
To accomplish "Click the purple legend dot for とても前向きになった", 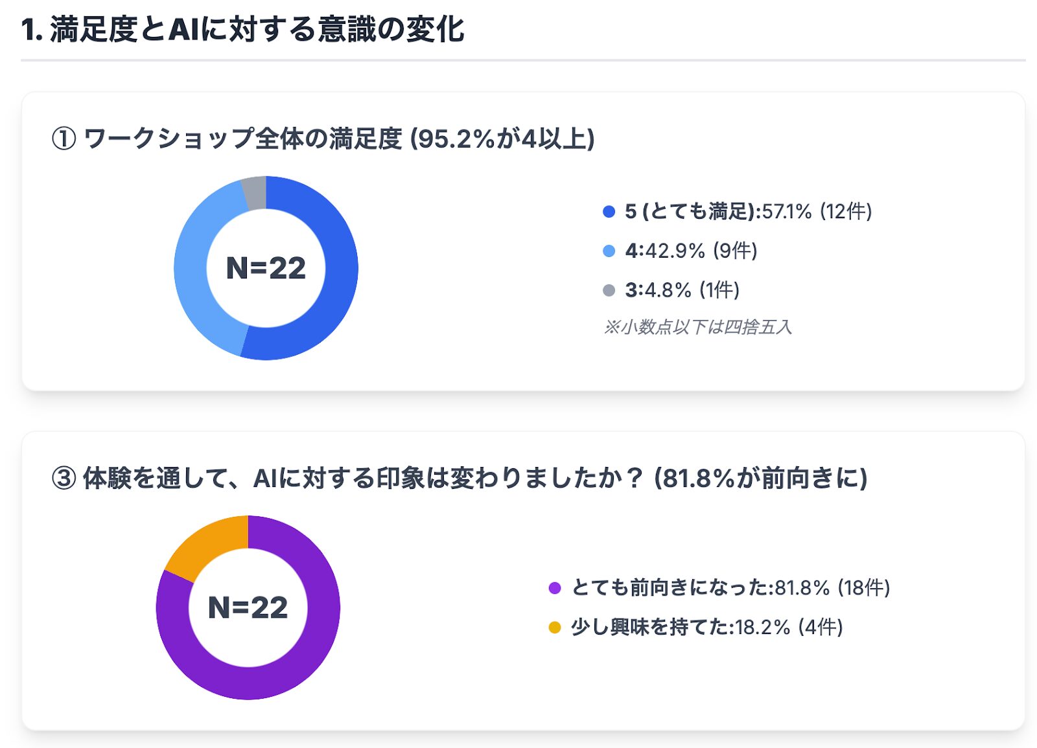I will [555, 588].
